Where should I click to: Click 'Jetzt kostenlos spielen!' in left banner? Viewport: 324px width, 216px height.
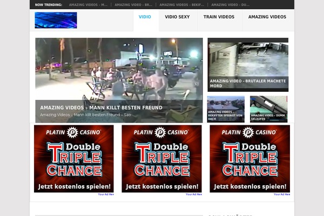pyautogui.click(x=74, y=186)
